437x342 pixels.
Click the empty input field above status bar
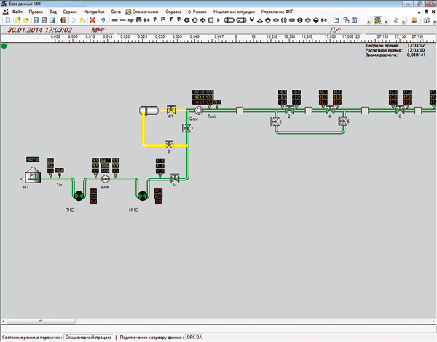pyautogui.click(x=219, y=329)
